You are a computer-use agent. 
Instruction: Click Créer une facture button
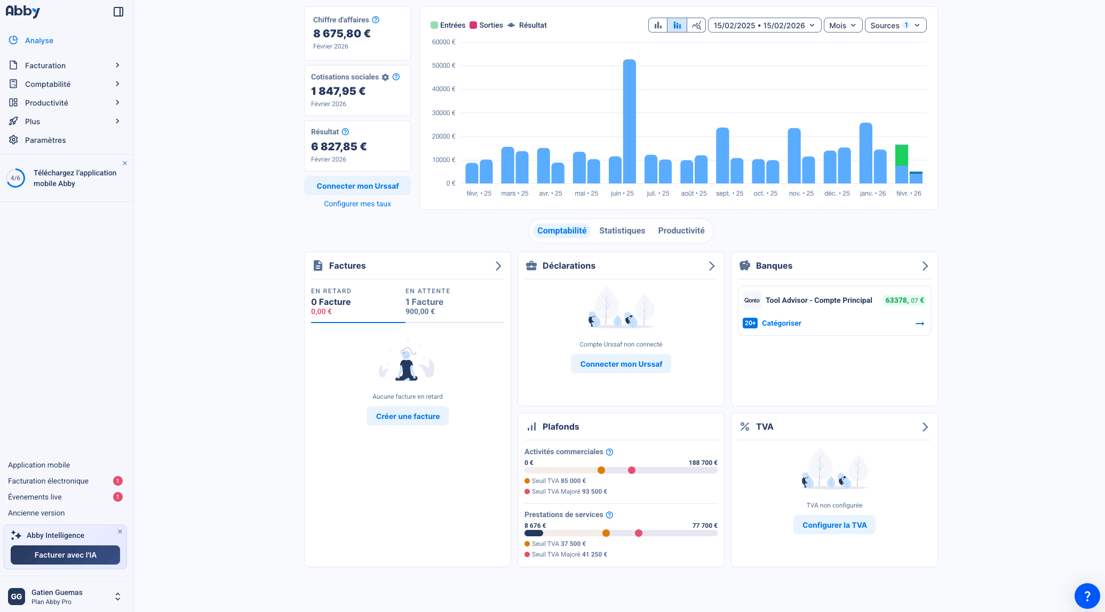coord(408,416)
